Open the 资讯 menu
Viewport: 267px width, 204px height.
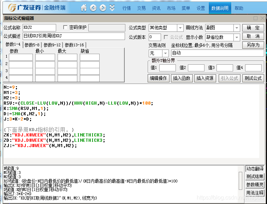[x=156, y=8]
